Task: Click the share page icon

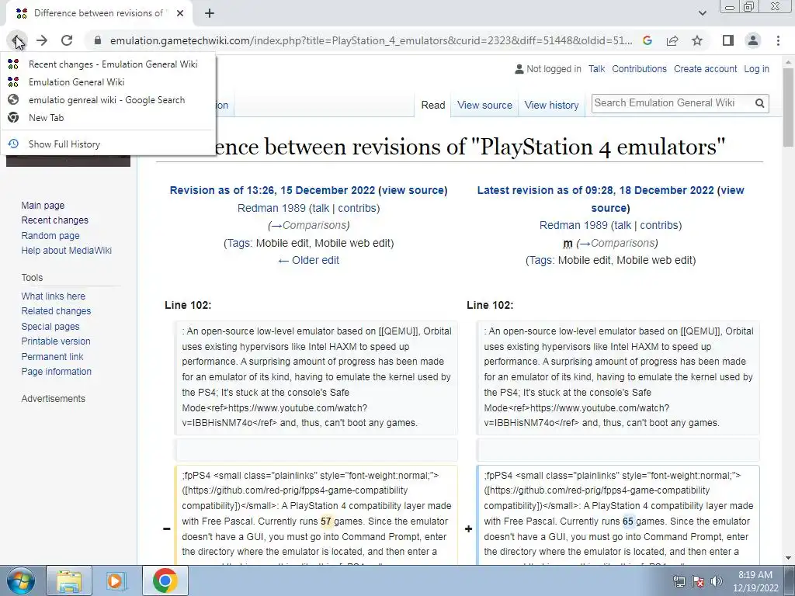Action: [x=672, y=40]
